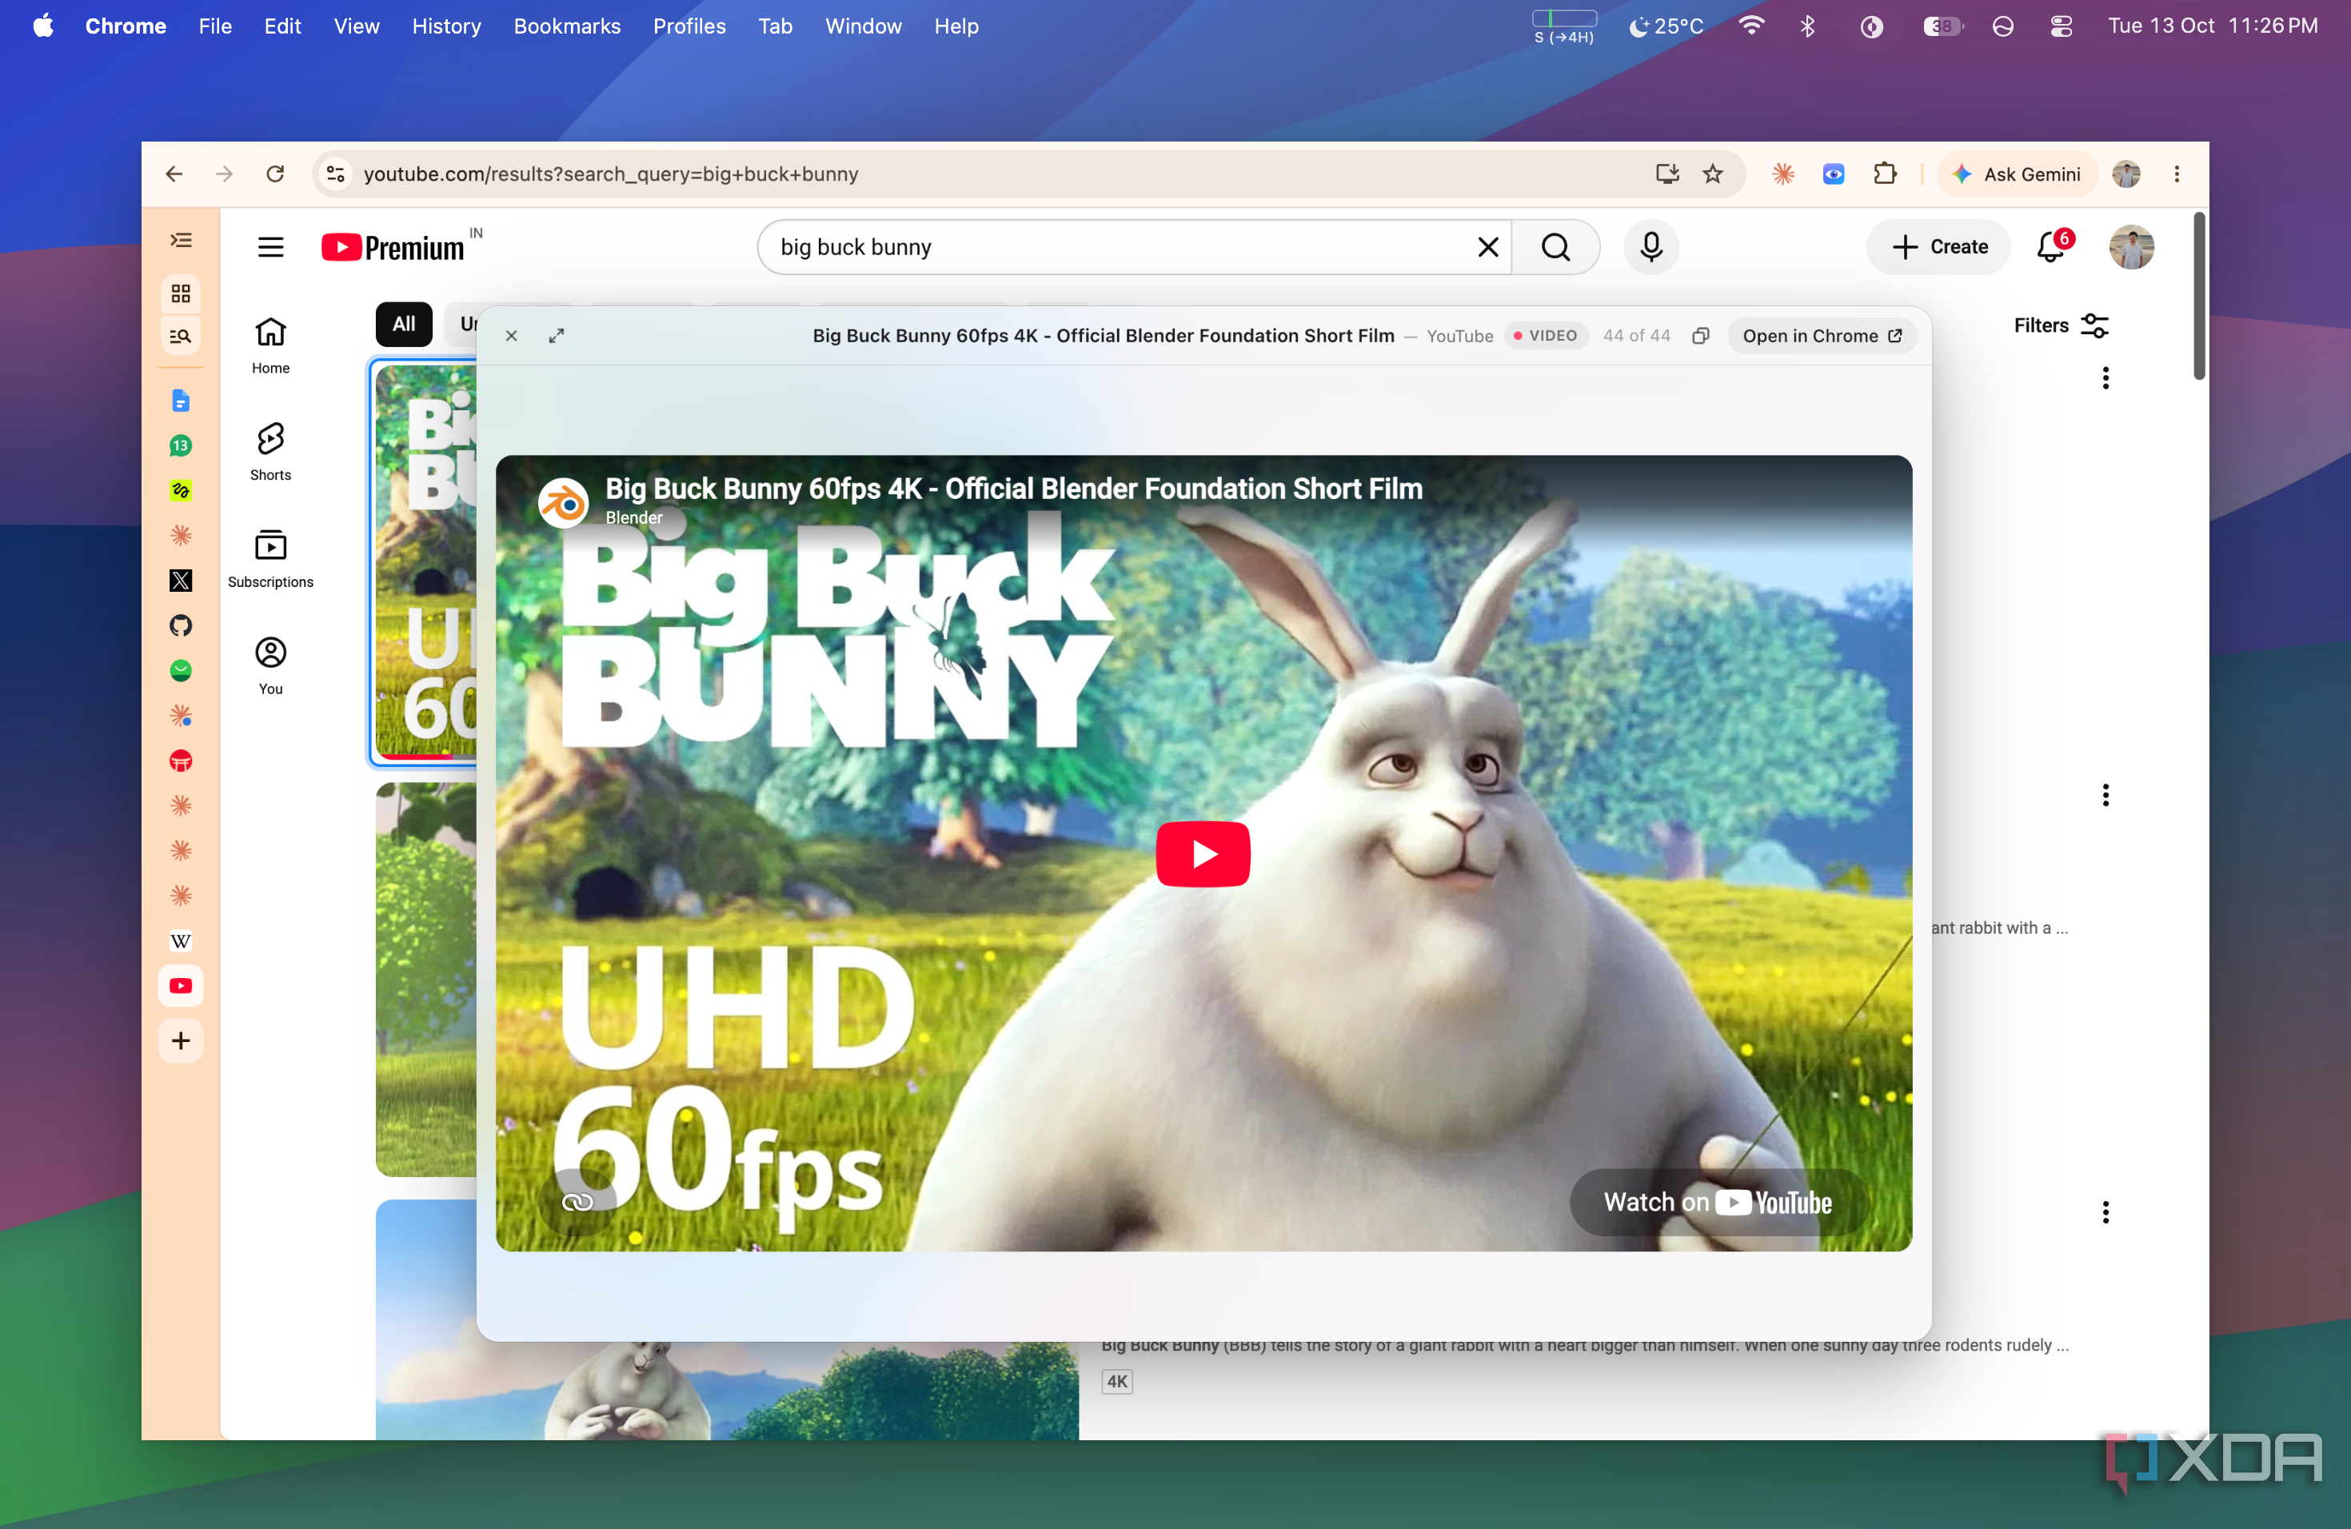Copy link icon in video preview

click(577, 1202)
